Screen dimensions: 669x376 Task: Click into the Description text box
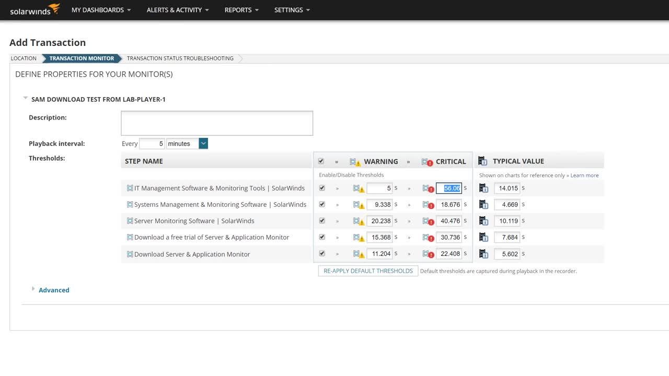click(x=217, y=123)
